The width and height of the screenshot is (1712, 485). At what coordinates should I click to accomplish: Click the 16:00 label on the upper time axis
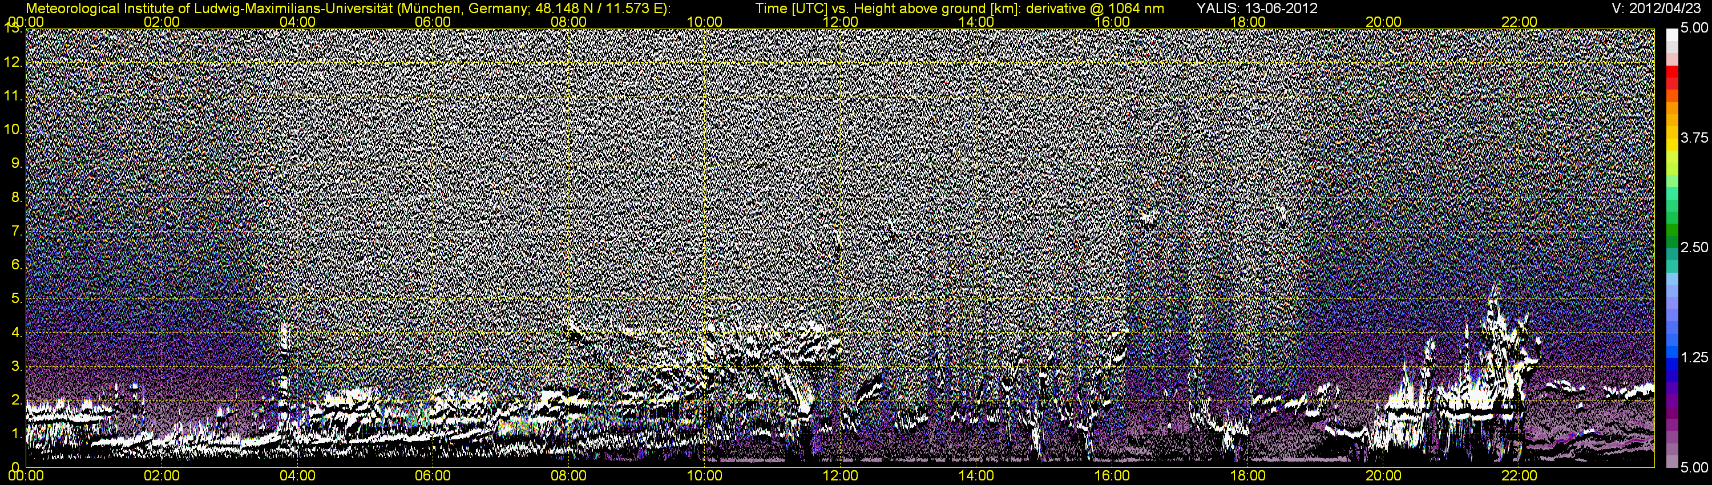(x=1112, y=22)
